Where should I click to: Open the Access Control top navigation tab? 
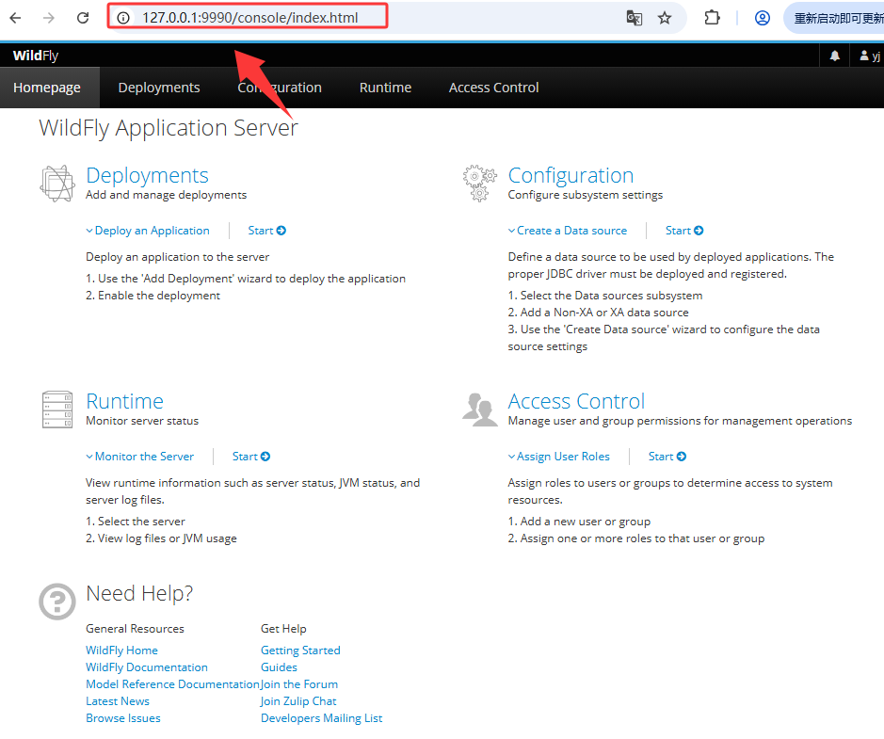click(x=494, y=88)
